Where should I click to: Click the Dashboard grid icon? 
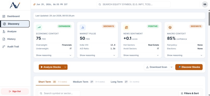coord(4,16)
